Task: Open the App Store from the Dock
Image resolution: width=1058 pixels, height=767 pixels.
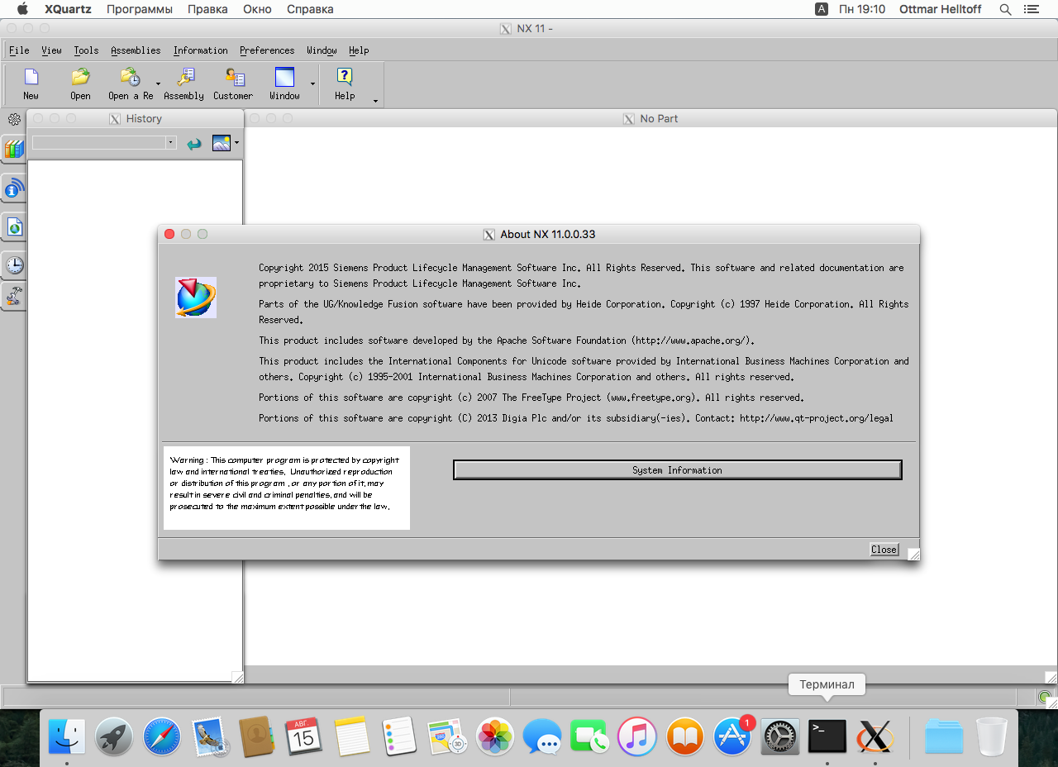Action: 732,735
